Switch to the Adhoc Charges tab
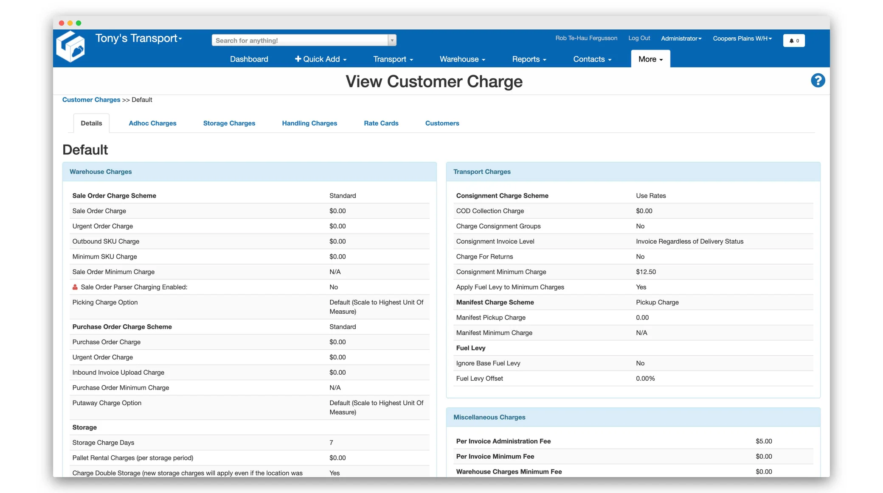The height and width of the screenshot is (493, 883). click(x=152, y=123)
